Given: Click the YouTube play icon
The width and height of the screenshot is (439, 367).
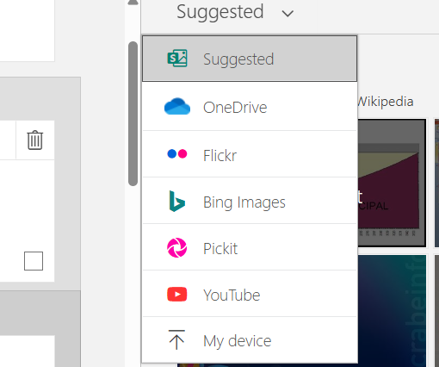Looking at the screenshot, I should coord(177,295).
